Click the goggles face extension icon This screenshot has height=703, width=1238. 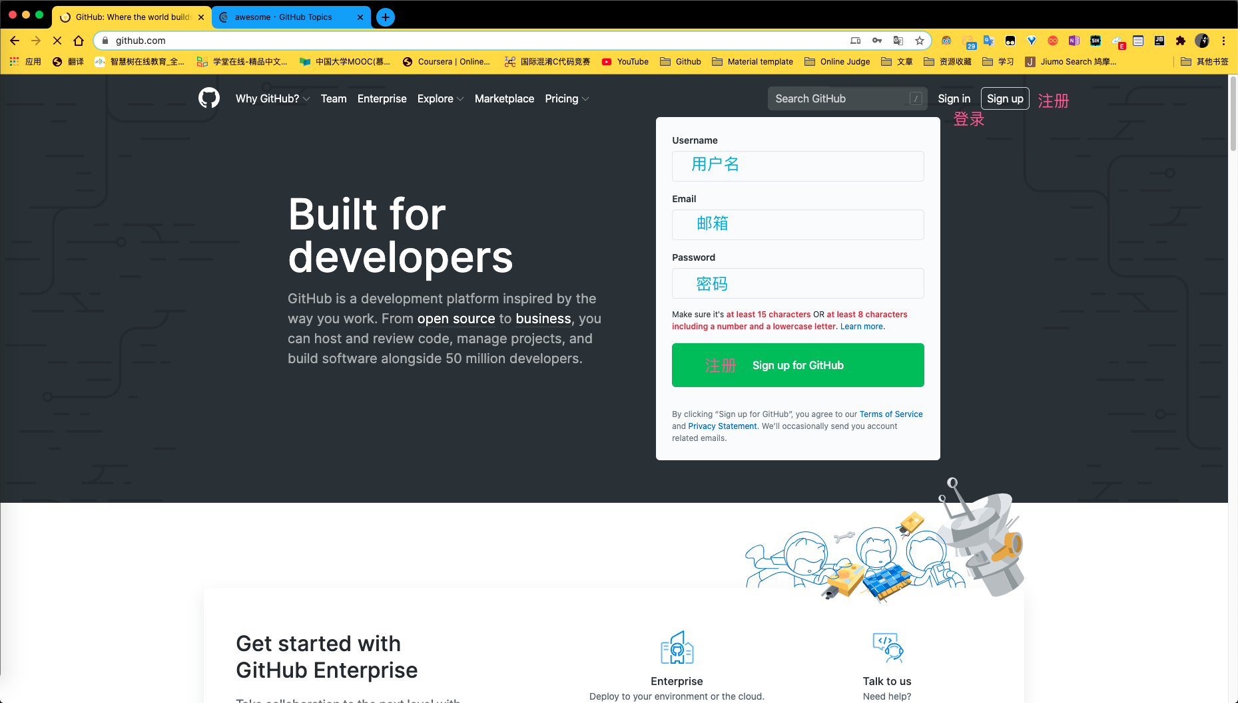pos(946,41)
